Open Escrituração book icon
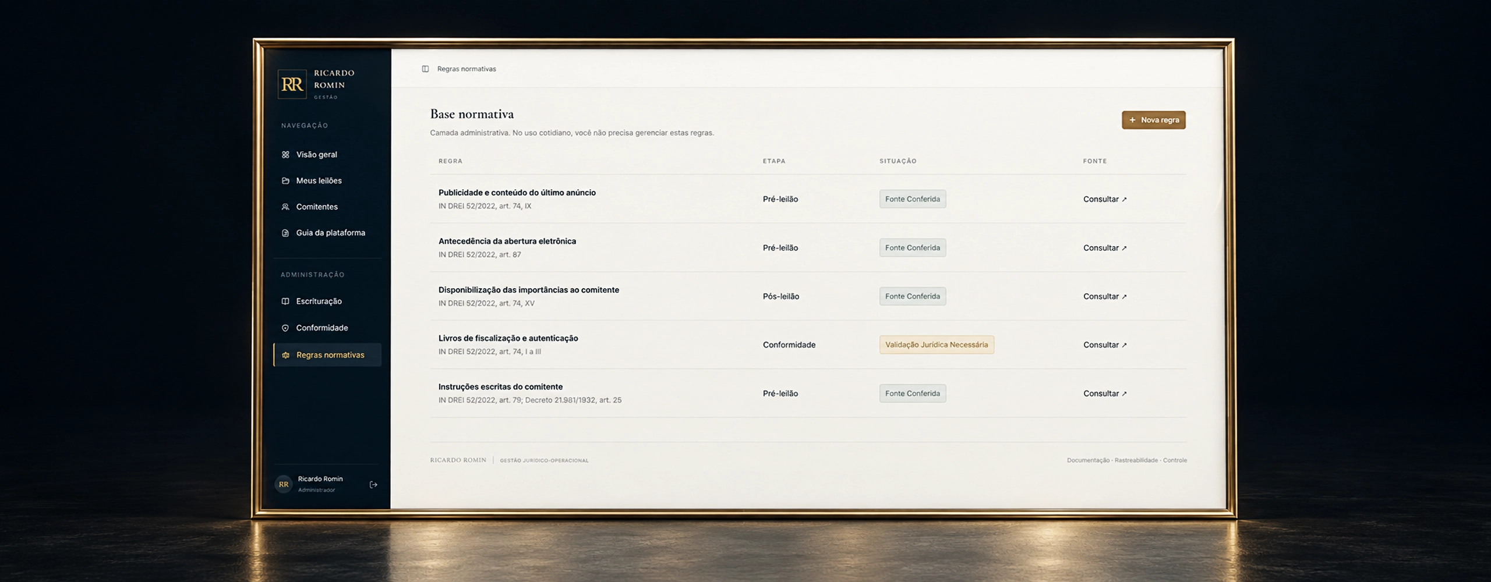The image size is (1491, 582). click(x=285, y=301)
